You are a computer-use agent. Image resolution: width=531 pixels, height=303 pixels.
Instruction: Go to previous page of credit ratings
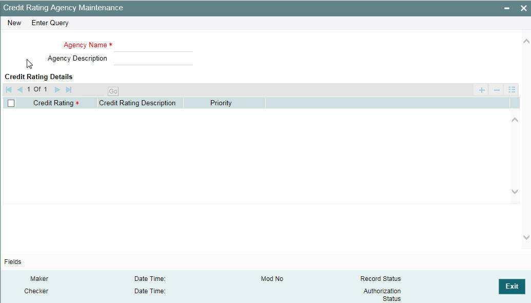click(x=19, y=90)
